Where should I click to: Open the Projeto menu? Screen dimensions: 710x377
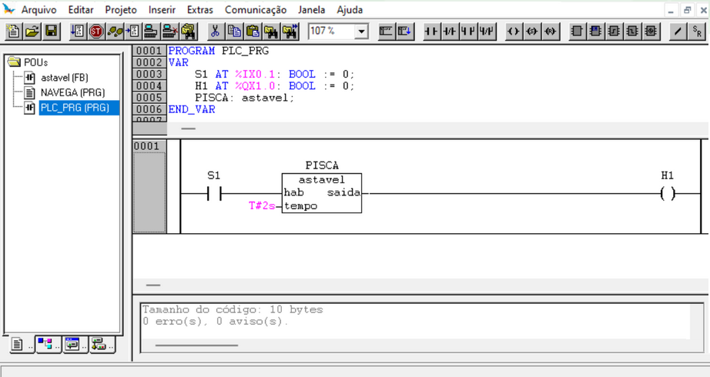(121, 9)
